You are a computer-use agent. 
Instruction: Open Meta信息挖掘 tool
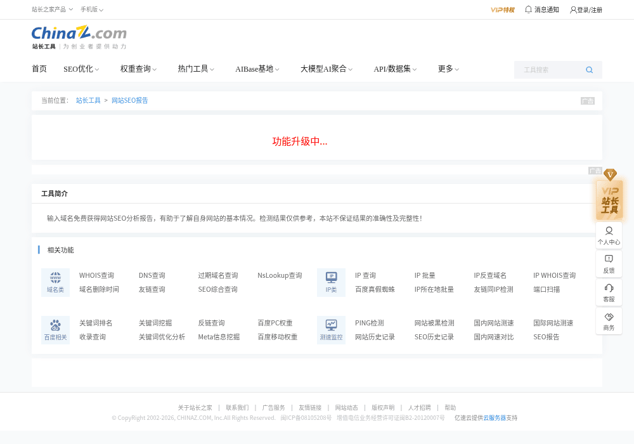[x=219, y=337]
